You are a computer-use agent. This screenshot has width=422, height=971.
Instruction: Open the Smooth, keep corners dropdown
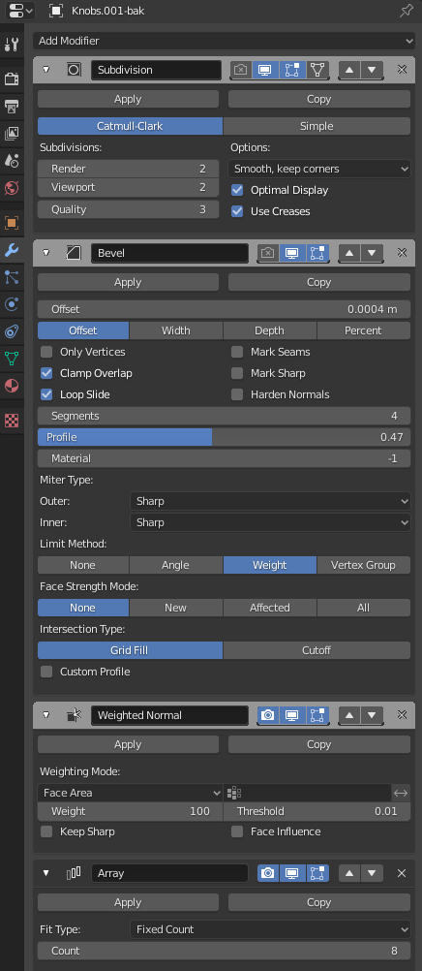pyautogui.click(x=319, y=169)
